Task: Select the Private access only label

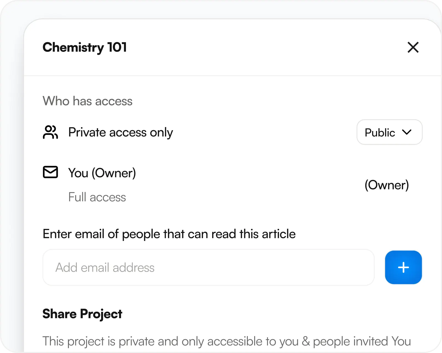Action: click(120, 132)
